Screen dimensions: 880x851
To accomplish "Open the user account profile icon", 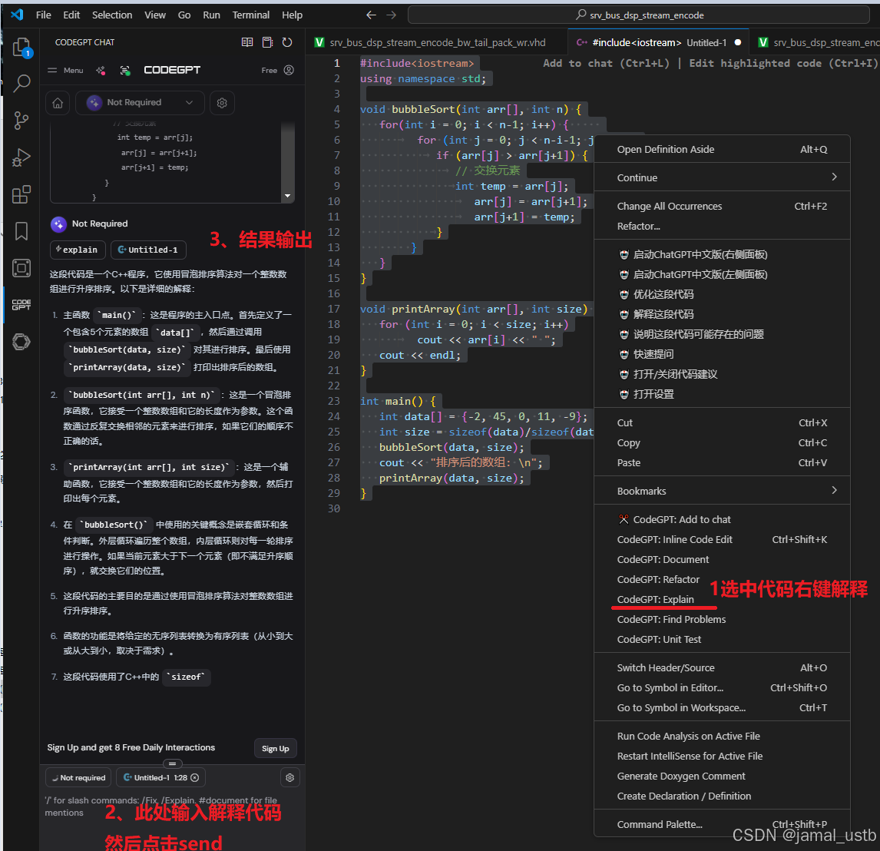I will 289,70.
